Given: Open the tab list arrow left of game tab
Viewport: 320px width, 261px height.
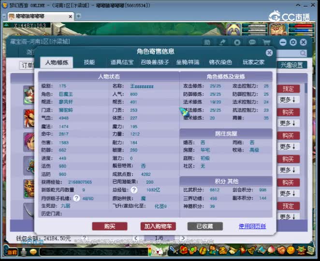Looking at the screenshot, I should point(4,16).
